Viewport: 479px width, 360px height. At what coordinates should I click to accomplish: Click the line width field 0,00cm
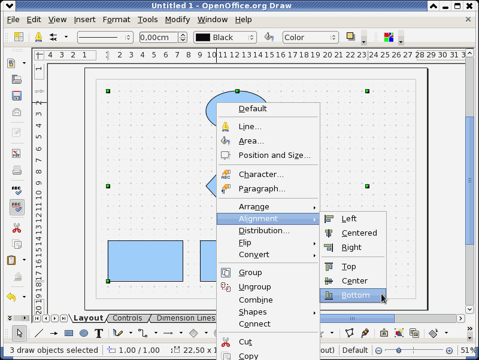tap(158, 37)
